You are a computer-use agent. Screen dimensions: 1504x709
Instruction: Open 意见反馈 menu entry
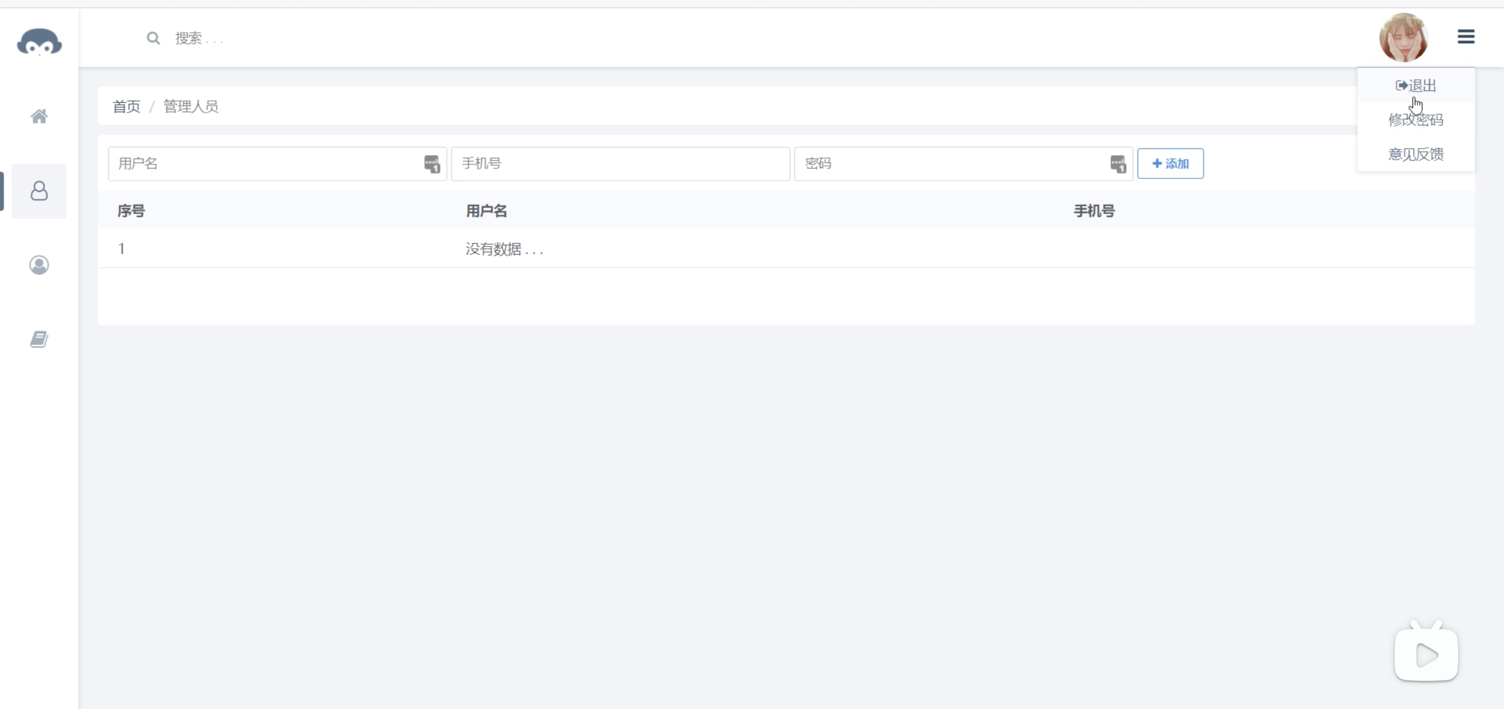tap(1416, 154)
